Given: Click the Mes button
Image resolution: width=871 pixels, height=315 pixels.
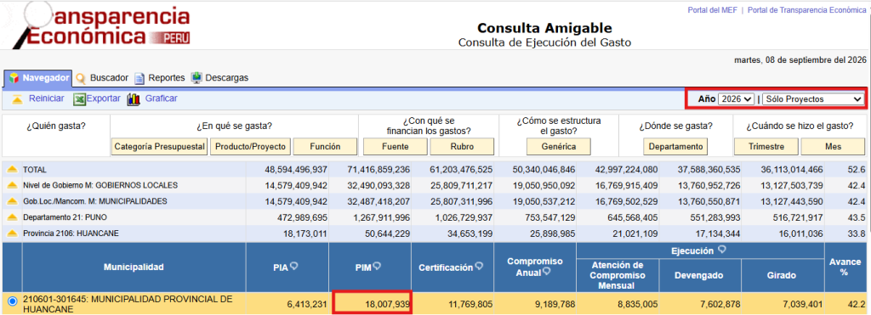Looking at the screenshot, I should point(833,146).
